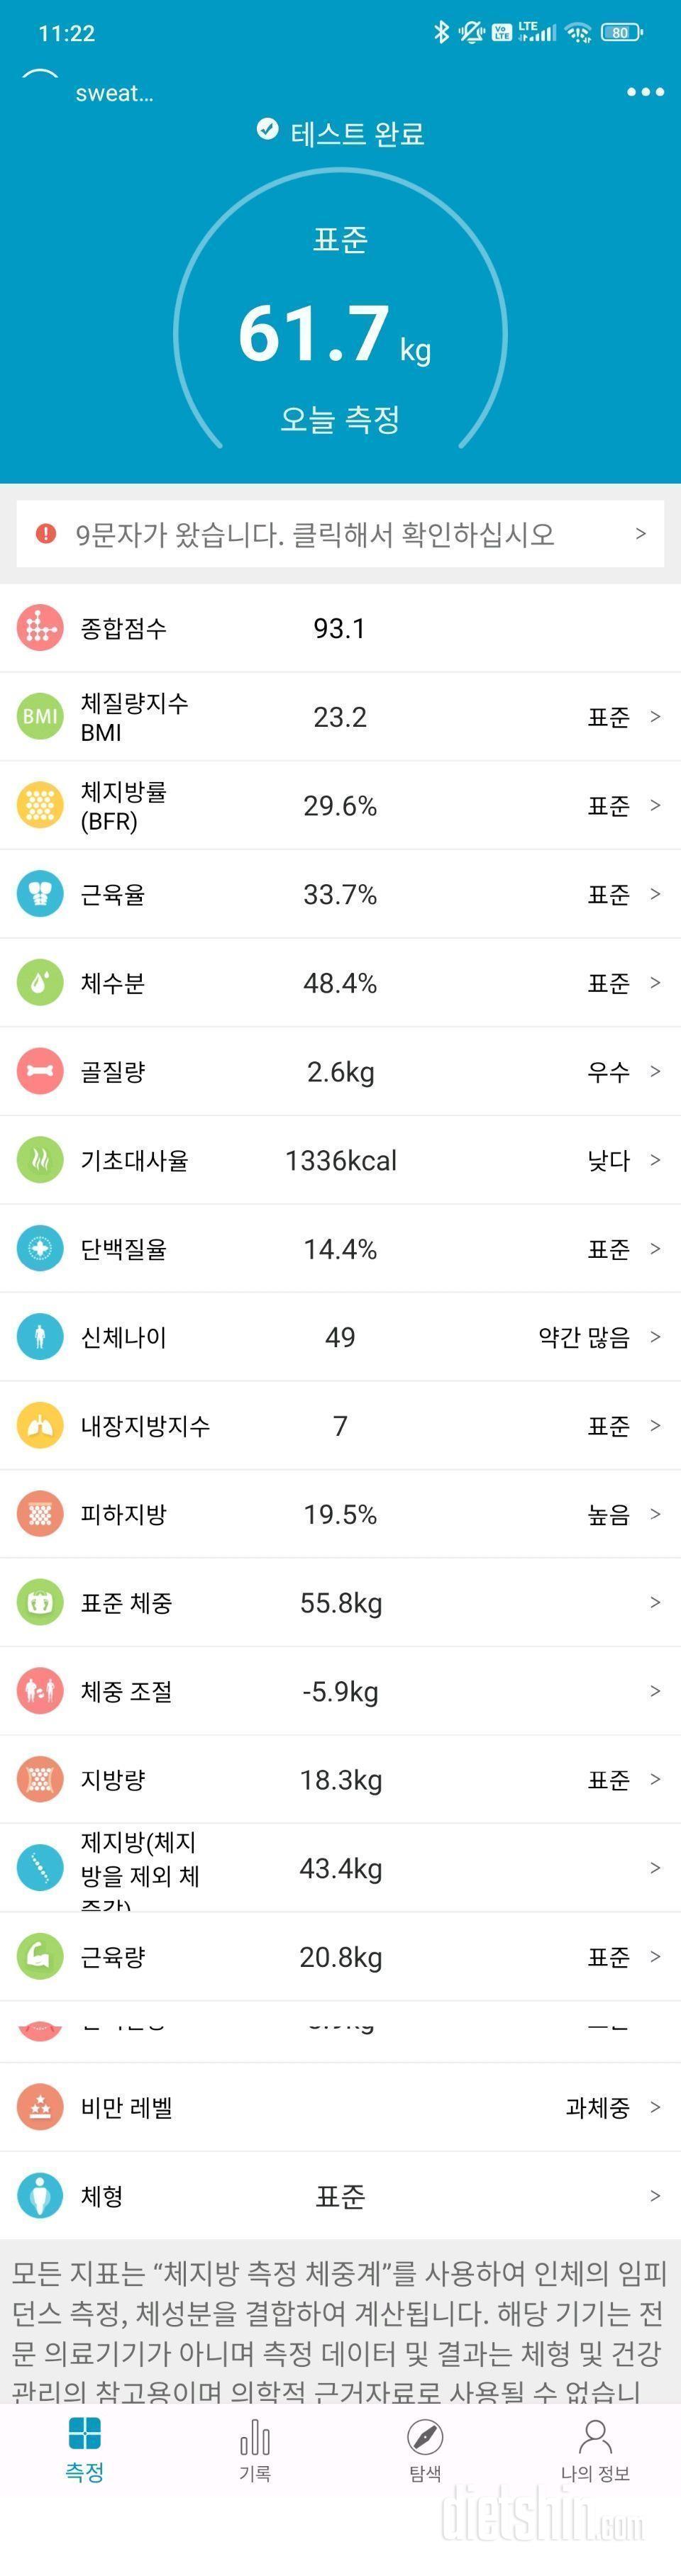The height and width of the screenshot is (2576, 681).
Task: Tap the 내장지방지수 lungs icon
Action: [x=40, y=1425]
